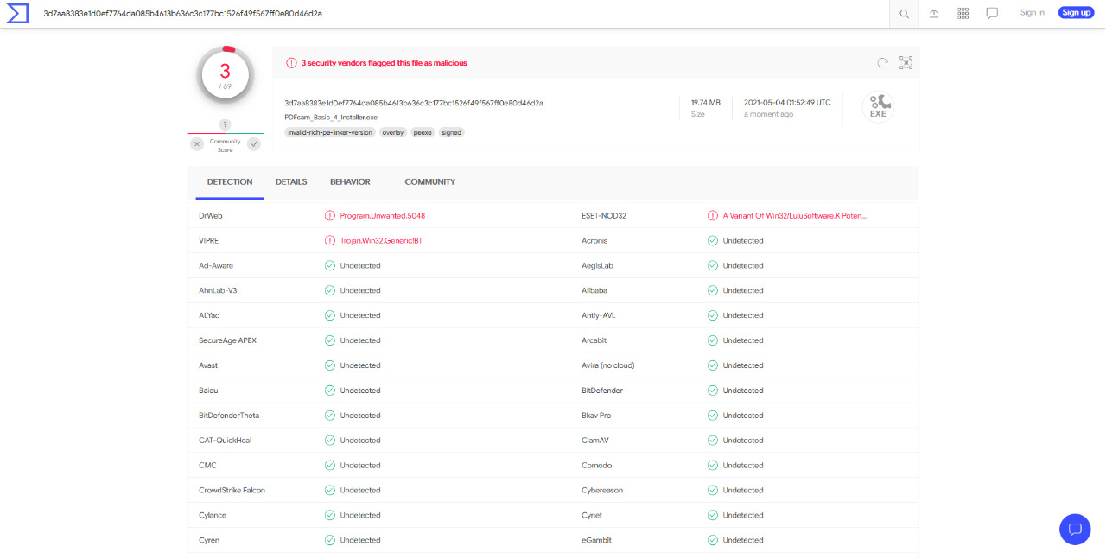Click the search magnifier icon
This screenshot has width=1106, height=559.
pyautogui.click(x=904, y=14)
